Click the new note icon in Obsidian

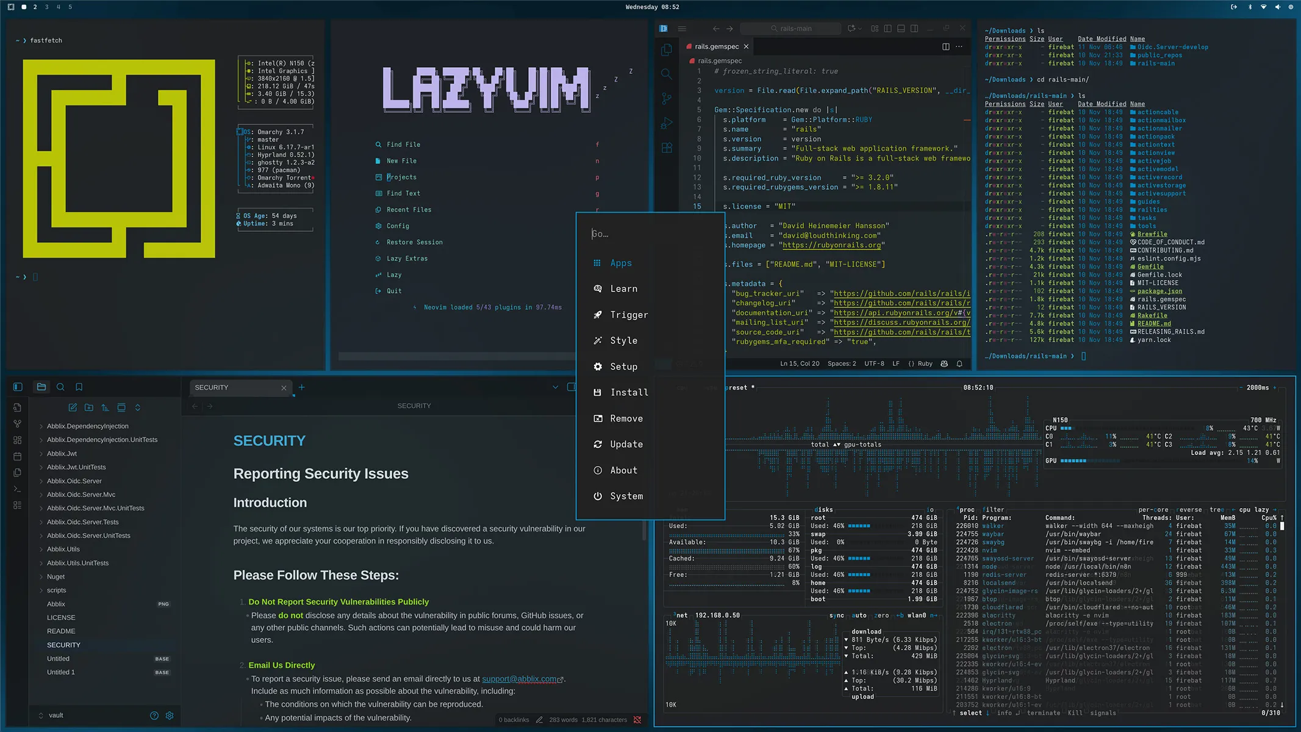[x=73, y=407]
